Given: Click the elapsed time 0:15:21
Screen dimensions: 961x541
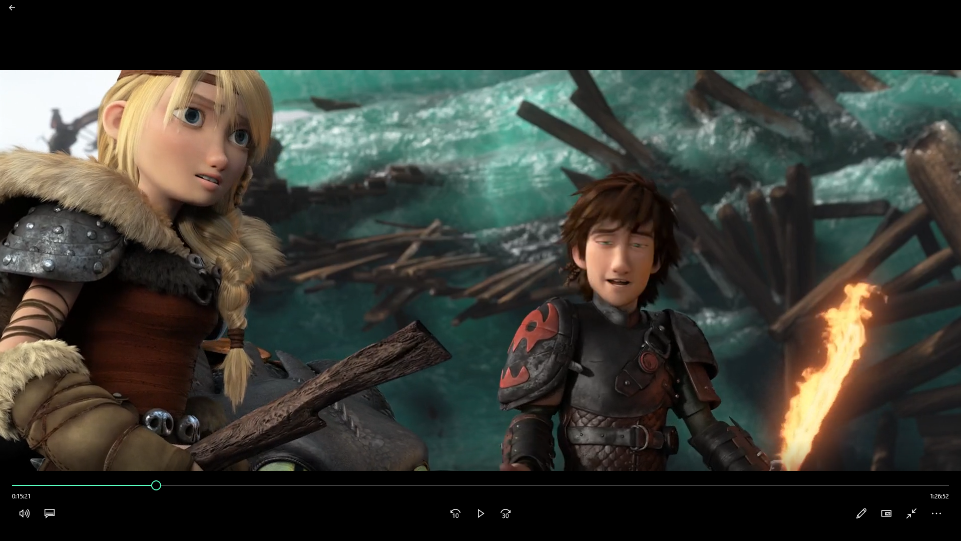Looking at the screenshot, I should pyautogui.click(x=22, y=496).
